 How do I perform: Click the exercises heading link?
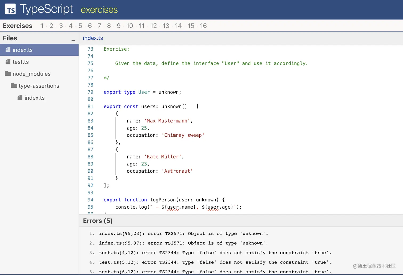point(99,10)
